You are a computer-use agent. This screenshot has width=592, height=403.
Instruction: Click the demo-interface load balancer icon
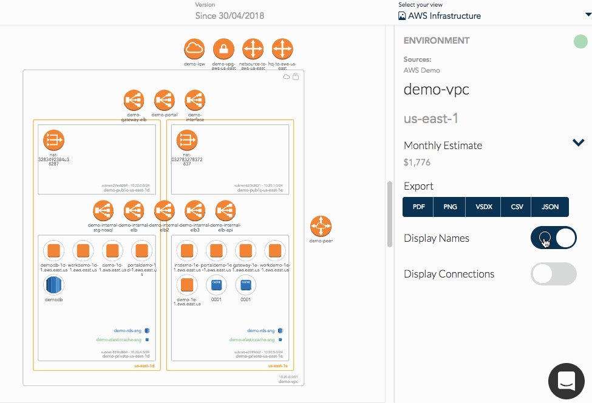coord(195,100)
